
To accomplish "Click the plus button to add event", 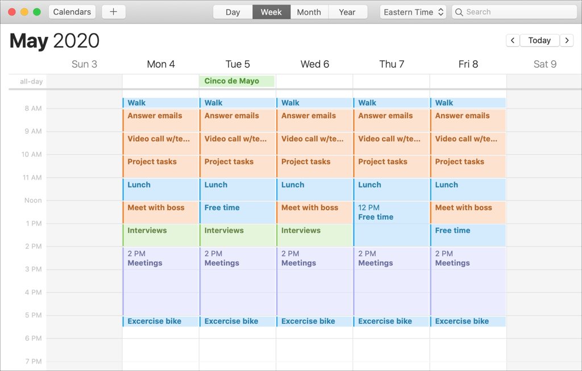I will click(x=114, y=12).
